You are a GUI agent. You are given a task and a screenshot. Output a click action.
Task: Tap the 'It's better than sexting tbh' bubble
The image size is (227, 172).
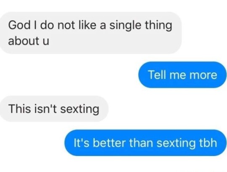pos(145,143)
